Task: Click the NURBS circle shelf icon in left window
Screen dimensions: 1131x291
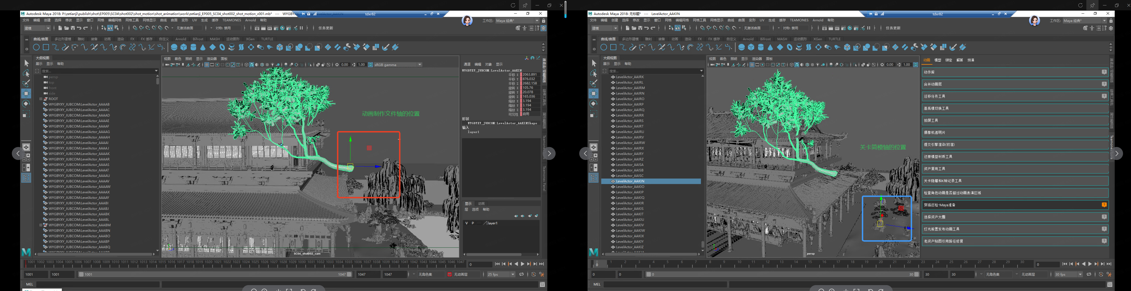Action: tap(36, 47)
